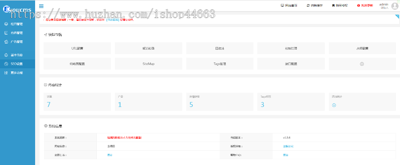
Task: Click the refresh cache icon in the top bar
Action: click(x=308, y=5)
